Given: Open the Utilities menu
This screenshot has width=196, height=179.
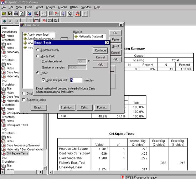Looking at the screenshot, I should point(74,7).
